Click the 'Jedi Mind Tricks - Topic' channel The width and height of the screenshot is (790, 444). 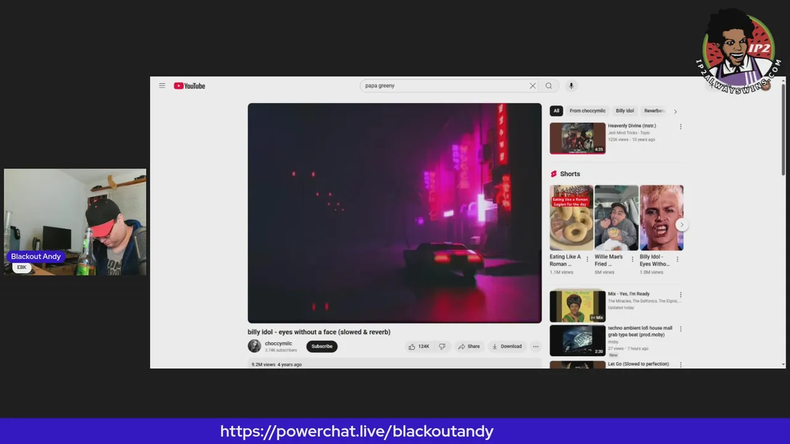point(628,133)
